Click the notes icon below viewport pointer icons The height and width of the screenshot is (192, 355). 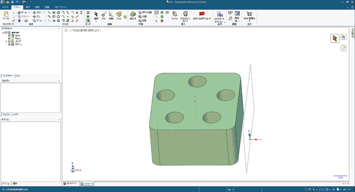pos(343,48)
